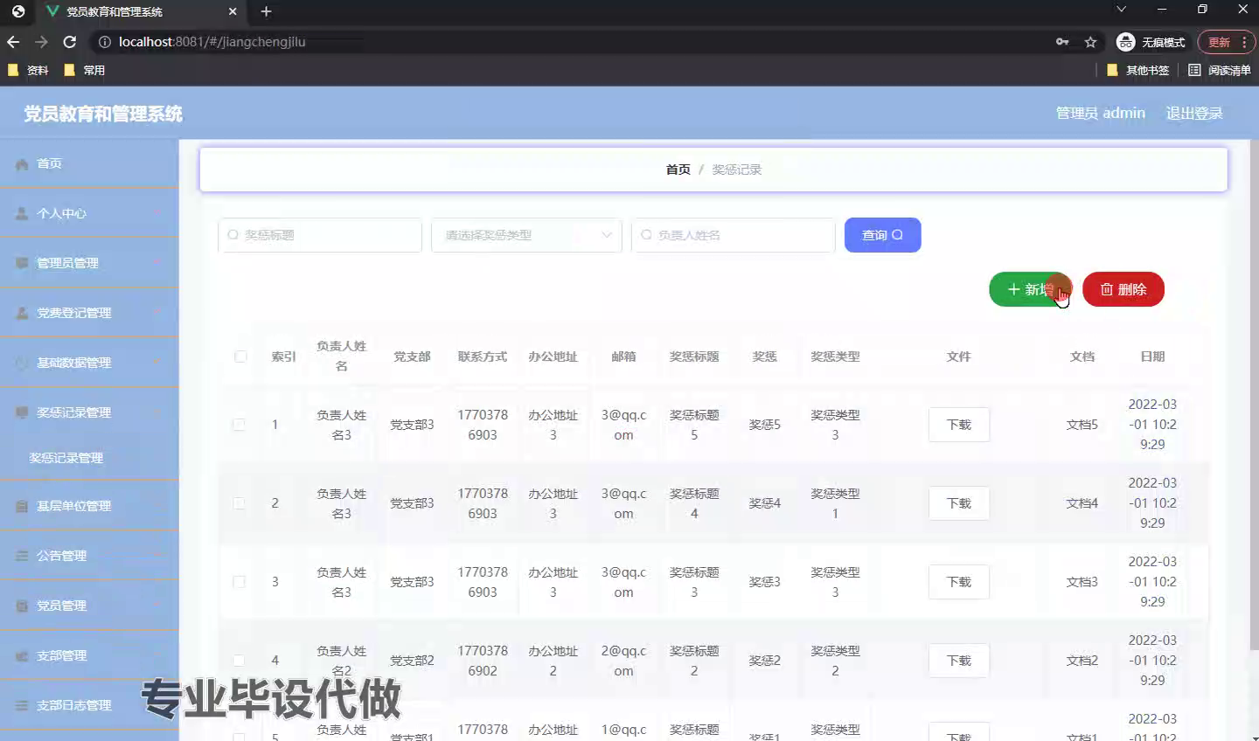Check the checkbox for row index 4

(x=239, y=661)
